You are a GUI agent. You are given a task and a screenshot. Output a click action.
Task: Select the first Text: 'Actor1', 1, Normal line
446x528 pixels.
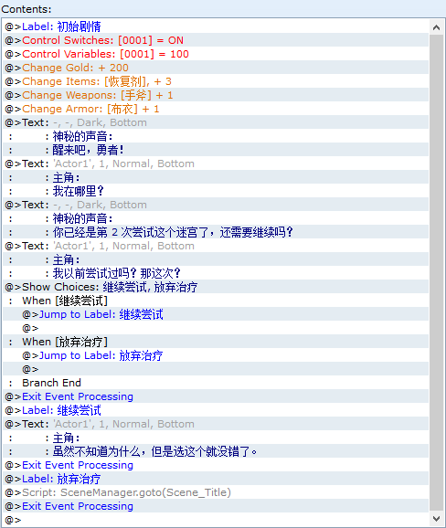pyautogui.click(x=216, y=164)
